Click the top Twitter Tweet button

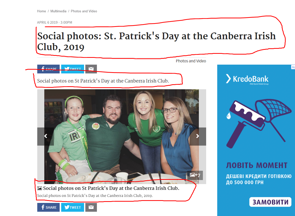tap(73, 69)
